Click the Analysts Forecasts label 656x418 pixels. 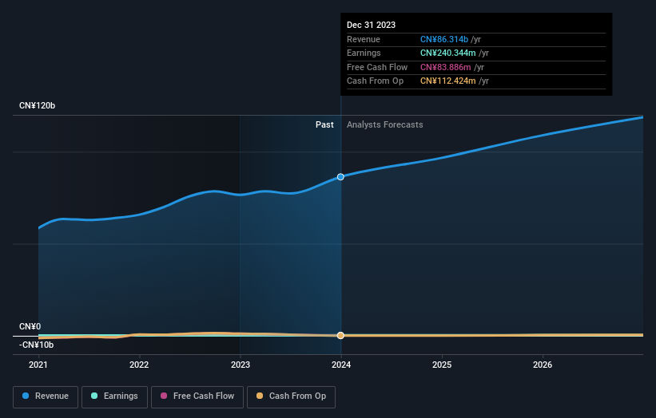[385, 125]
